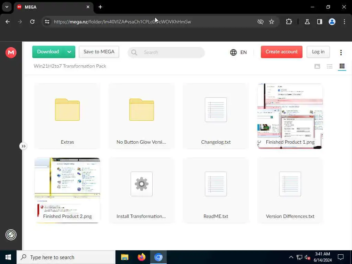The width and height of the screenshot is (352, 264).
Task: Bookmark this page with the star
Action: 272,22
